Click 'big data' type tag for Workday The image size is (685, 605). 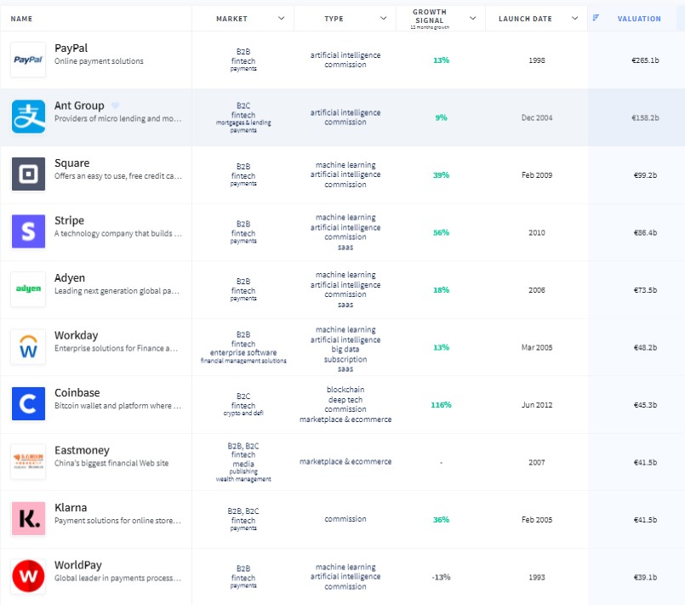(345, 350)
